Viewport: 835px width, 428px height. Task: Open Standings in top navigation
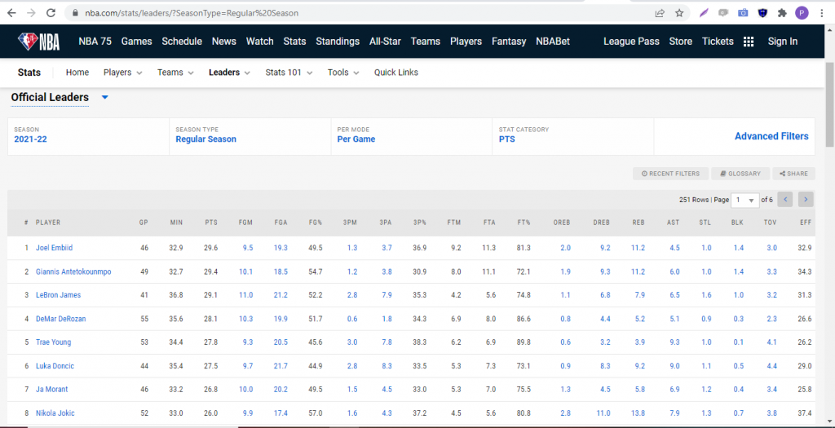[338, 42]
